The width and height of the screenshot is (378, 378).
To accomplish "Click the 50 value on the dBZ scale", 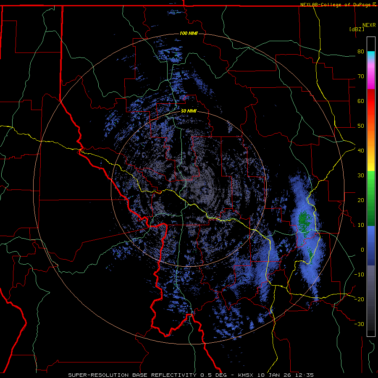I will pos(361,126).
